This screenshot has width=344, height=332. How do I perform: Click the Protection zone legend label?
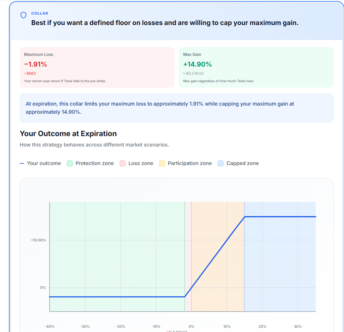tap(95, 163)
